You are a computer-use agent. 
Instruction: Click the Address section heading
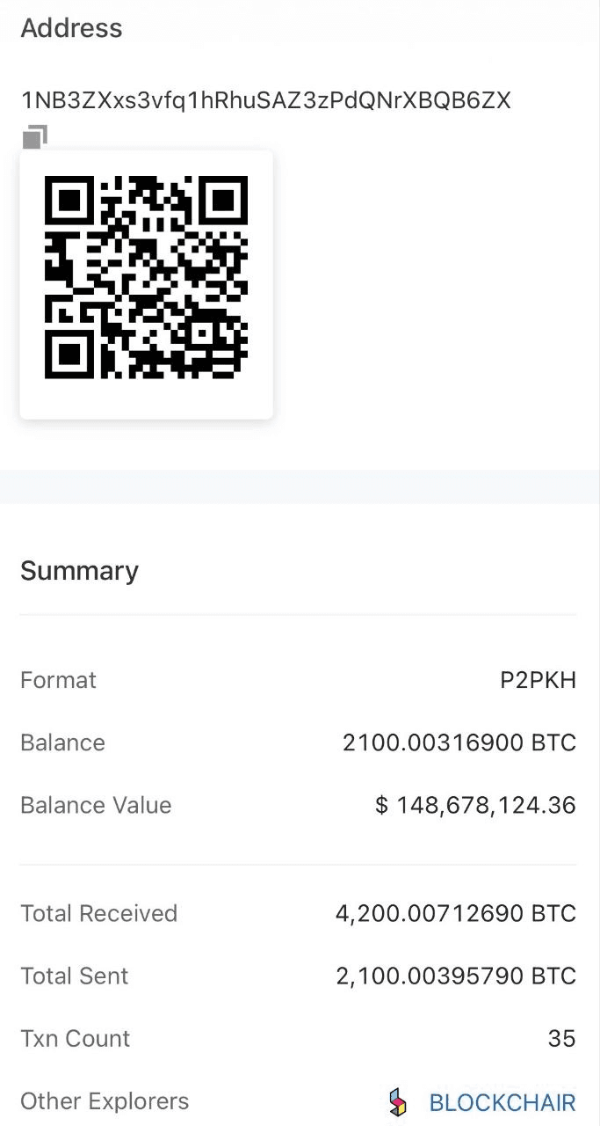point(71,28)
